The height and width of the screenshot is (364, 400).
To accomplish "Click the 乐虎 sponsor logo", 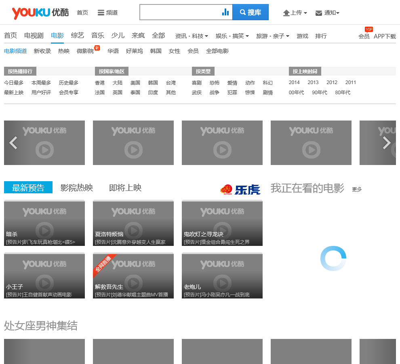I will [x=240, y=190].
